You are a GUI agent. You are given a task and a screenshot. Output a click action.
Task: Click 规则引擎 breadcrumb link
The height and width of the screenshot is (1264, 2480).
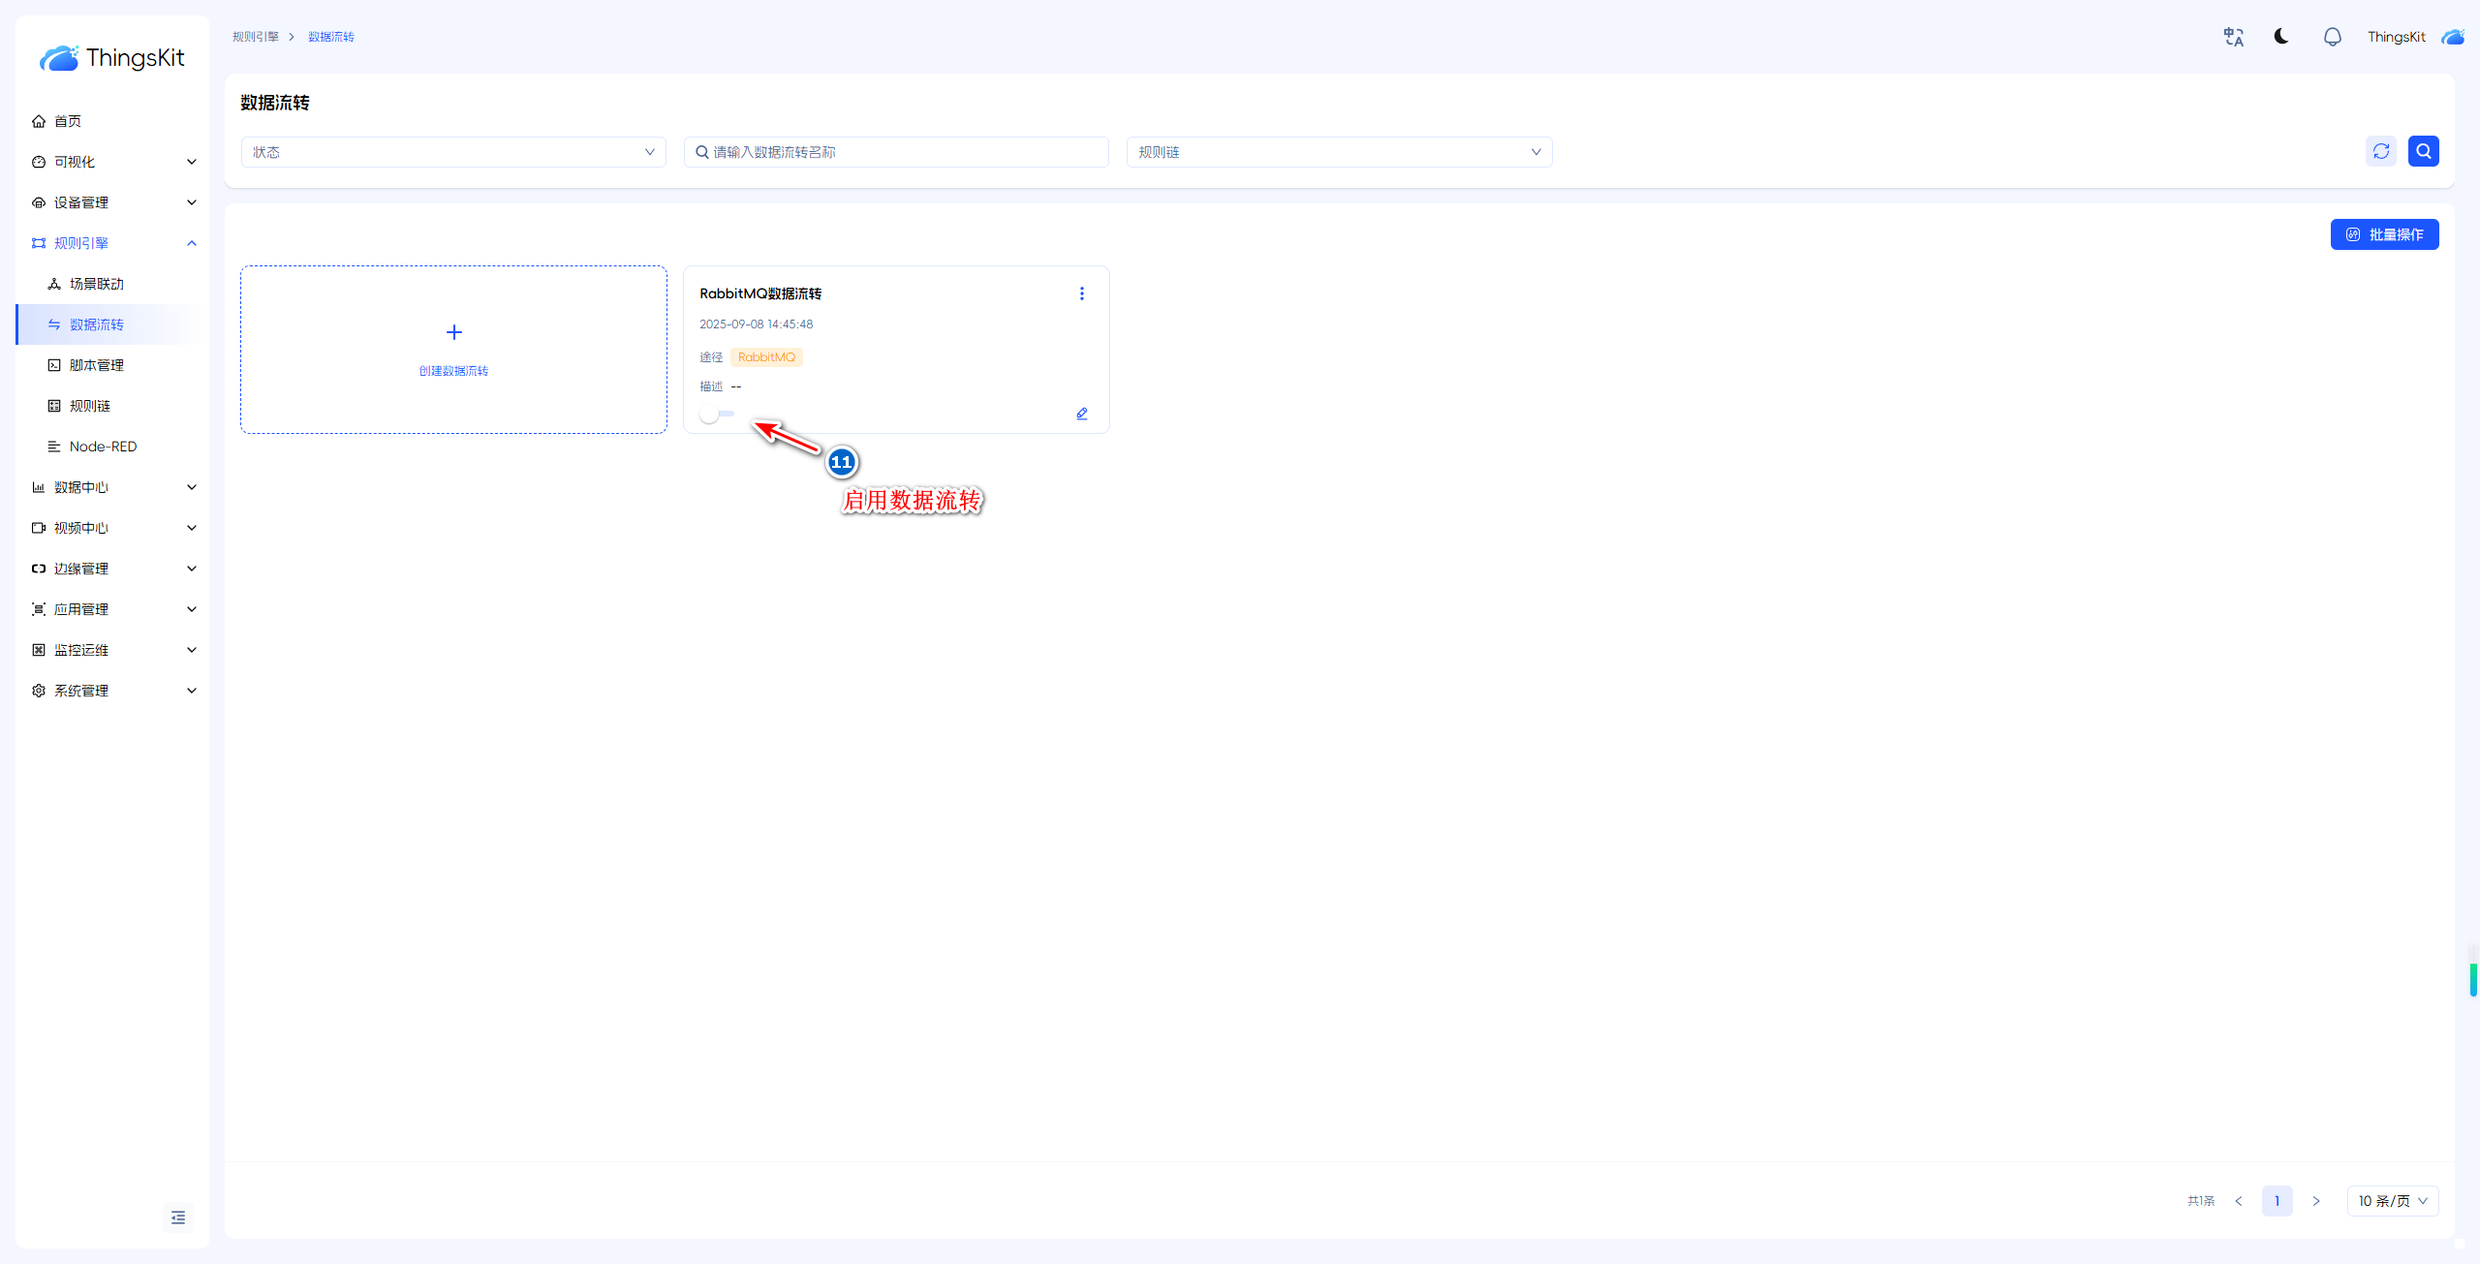pos(256,37)
